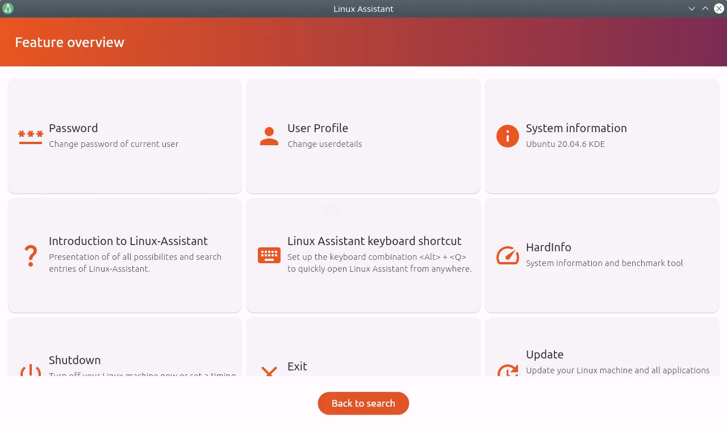This screenshot has height=426, width=727.
Task: Select the Shutdown title
Action: coord(74,360)
